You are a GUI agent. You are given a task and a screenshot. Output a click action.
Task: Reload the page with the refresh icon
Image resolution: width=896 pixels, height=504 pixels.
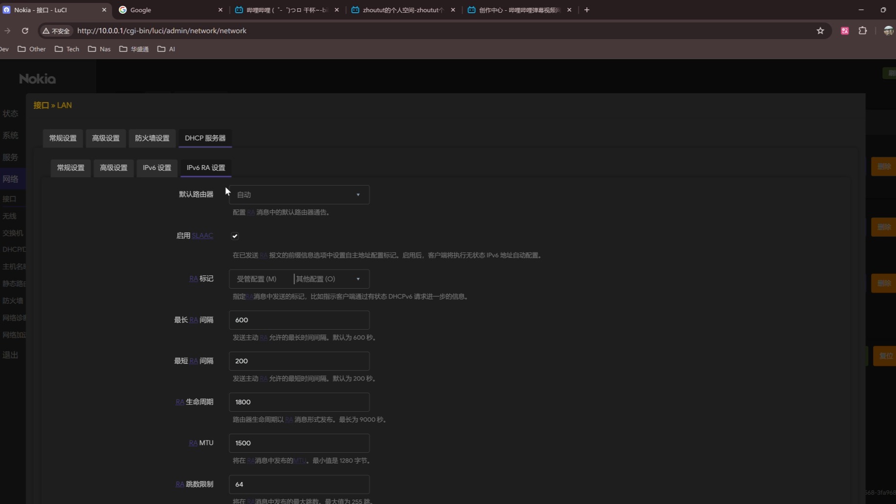coord(25,31)
